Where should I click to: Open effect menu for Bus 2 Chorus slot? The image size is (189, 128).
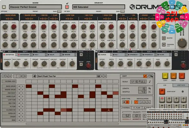(x=111, y=55)
